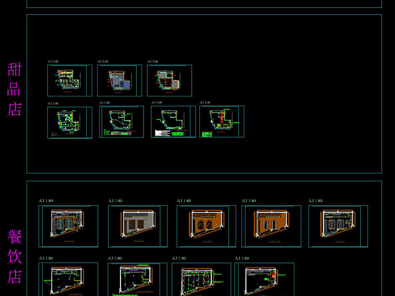Select first restaurant drawing in top row

pyautogui.click(x=68, y=226)
